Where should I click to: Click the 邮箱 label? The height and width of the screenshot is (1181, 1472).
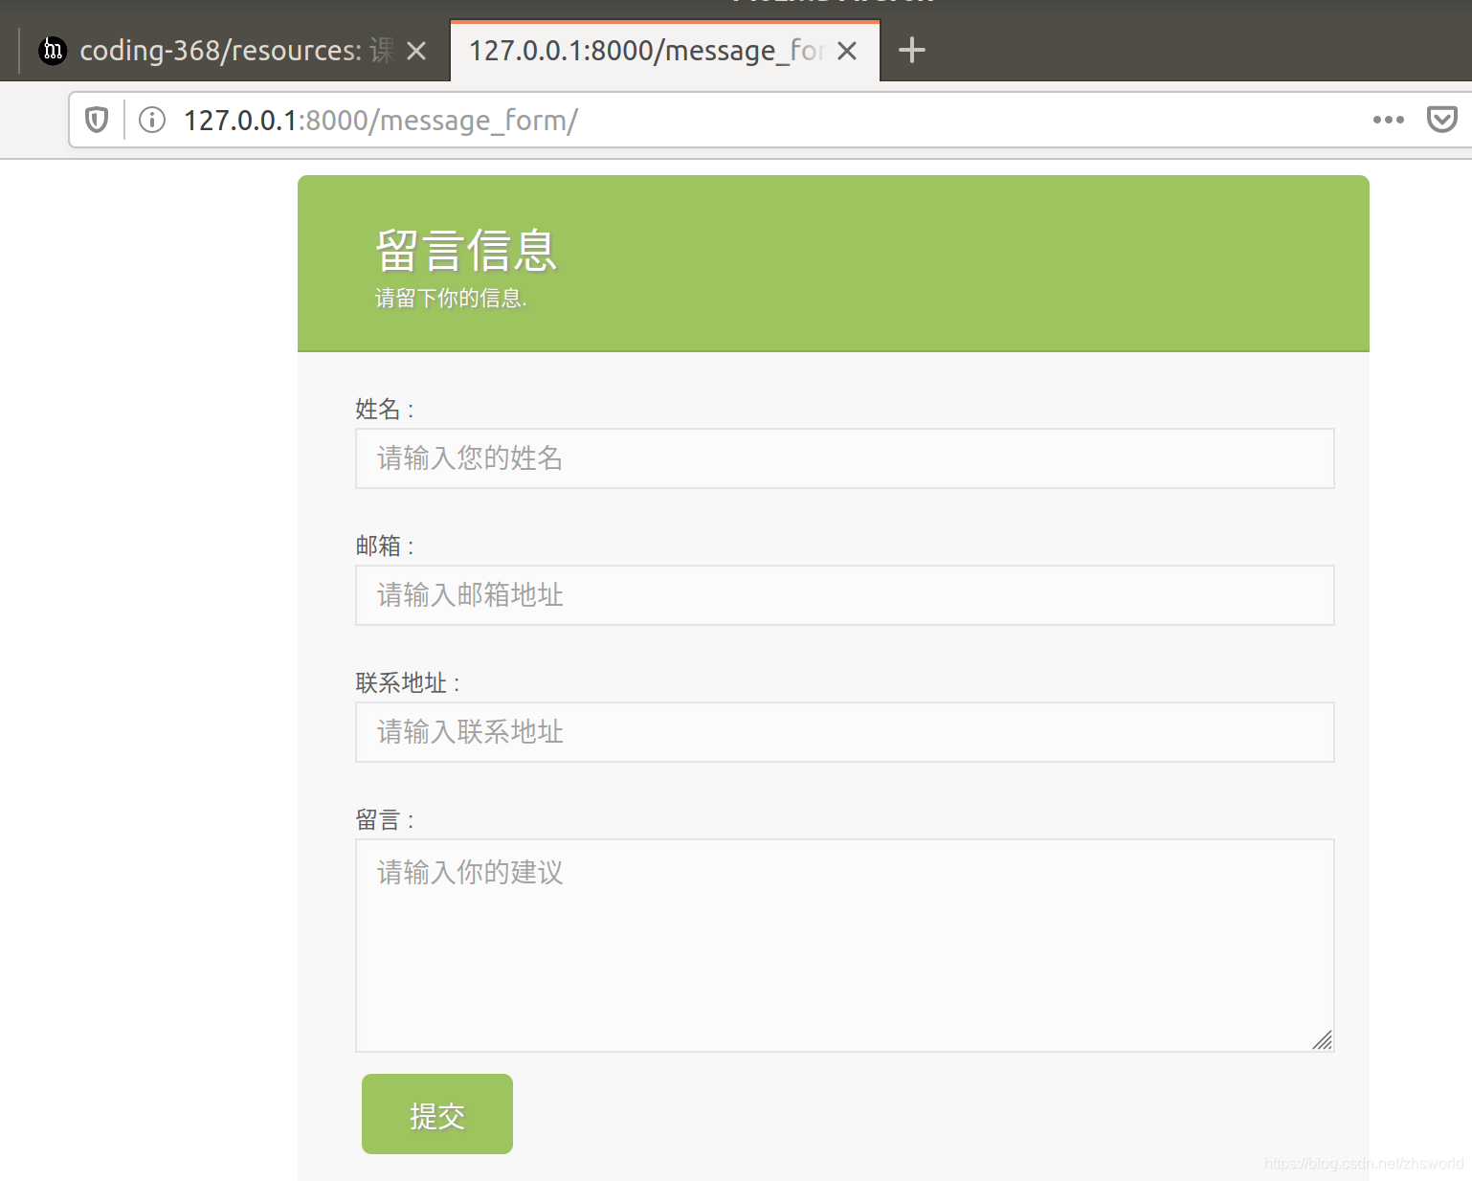[x=385, y=546]
